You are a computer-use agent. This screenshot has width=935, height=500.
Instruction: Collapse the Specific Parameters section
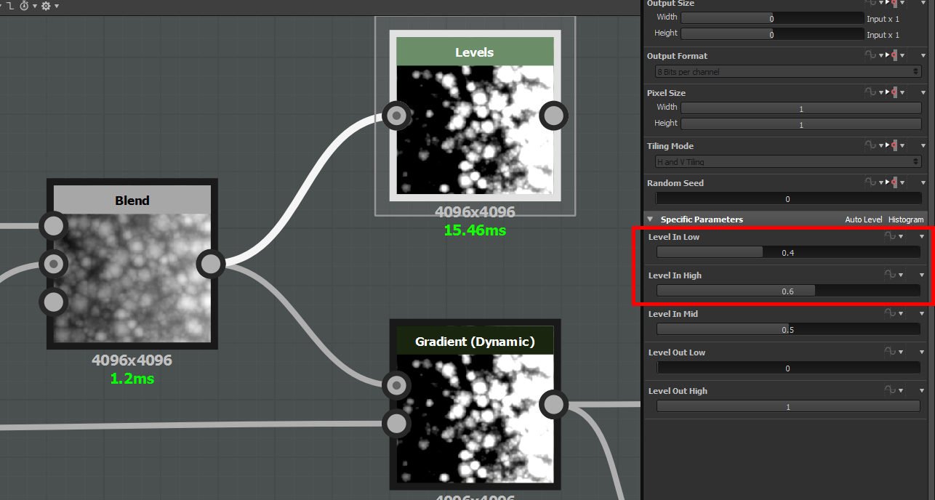click(x=649, y=219)
